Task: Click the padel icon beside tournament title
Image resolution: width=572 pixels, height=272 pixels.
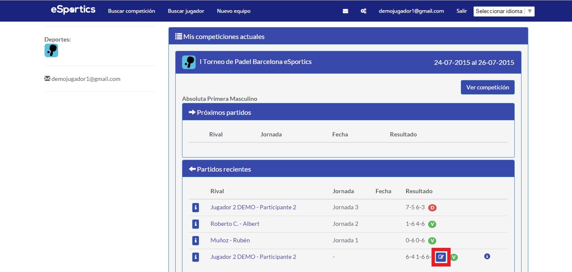Action: 189,62
